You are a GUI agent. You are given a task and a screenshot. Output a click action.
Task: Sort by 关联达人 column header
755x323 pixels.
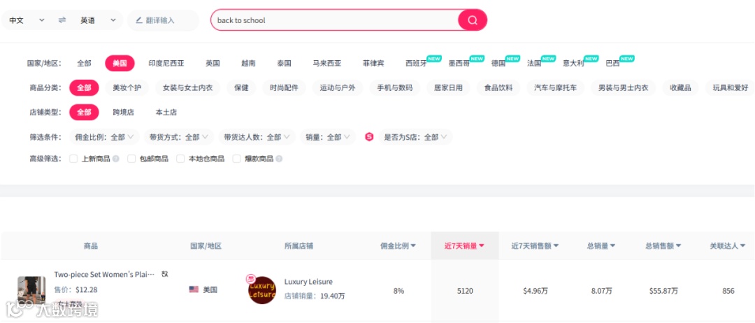tap(727, 246)
